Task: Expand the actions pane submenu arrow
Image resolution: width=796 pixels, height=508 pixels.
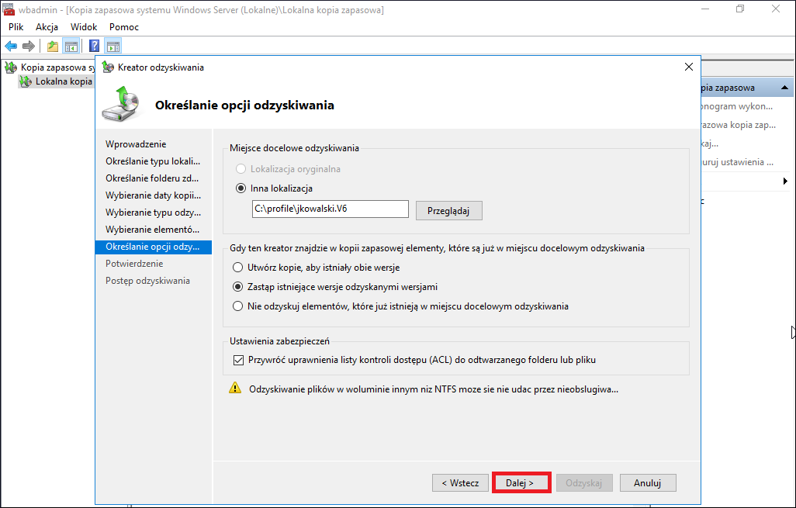Action: pos(785,181)
